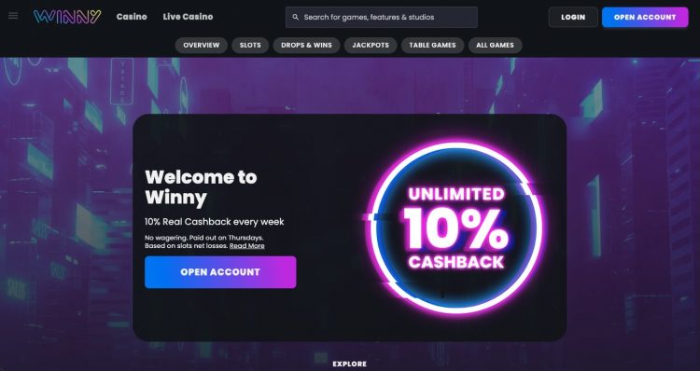Click the Explore label at bottom
Image resolution: width=700 pixels, height=371 pixels.
pyautogui.click(x=350, y=364)
